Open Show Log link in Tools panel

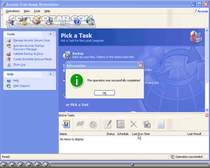[x=19, y=65]
